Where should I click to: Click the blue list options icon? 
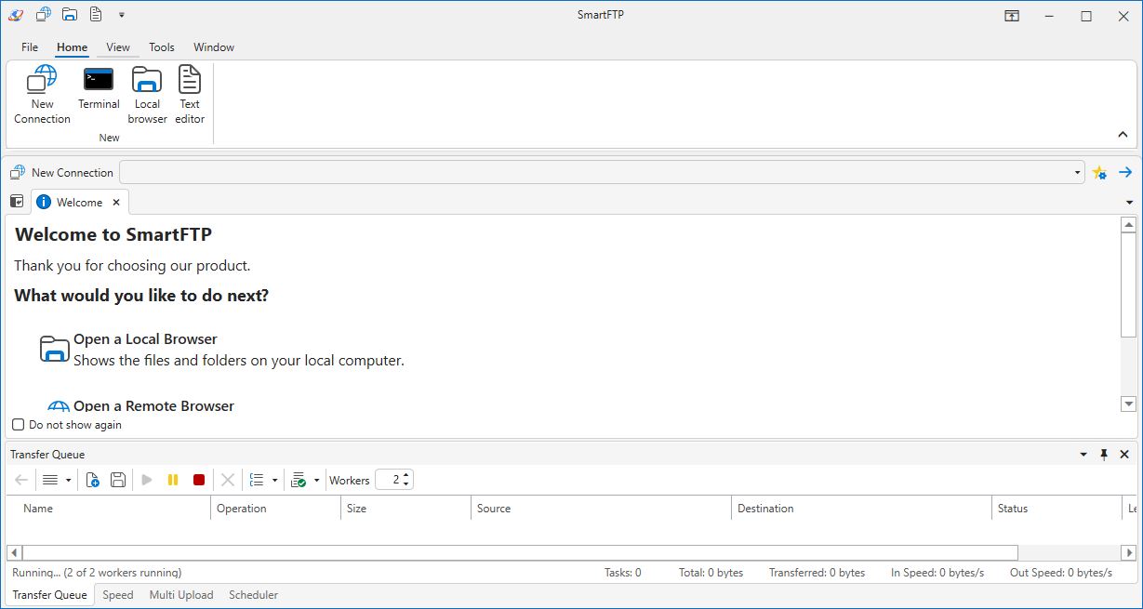point(257,480)
